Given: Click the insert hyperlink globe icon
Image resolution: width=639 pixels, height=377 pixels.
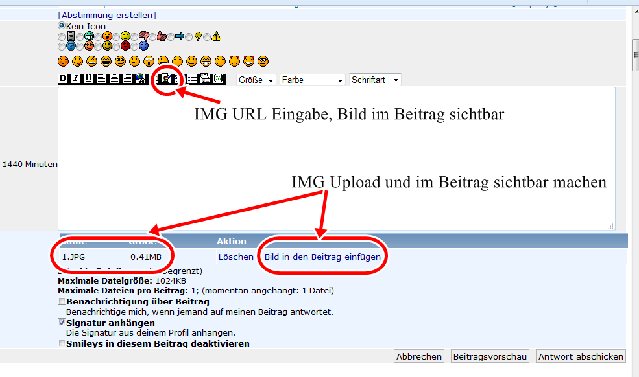Looking at the screenshot, I should coord(139,79).
